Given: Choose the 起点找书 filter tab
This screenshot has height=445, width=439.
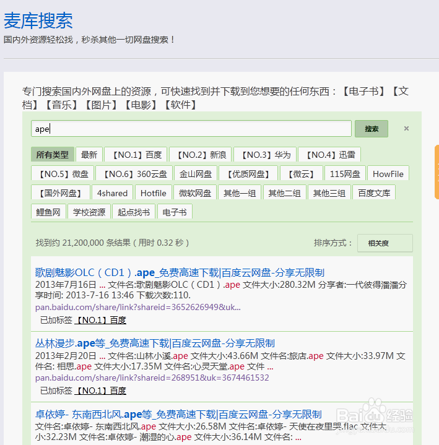Looking at the screenshot, I should (x=134, y=212).
